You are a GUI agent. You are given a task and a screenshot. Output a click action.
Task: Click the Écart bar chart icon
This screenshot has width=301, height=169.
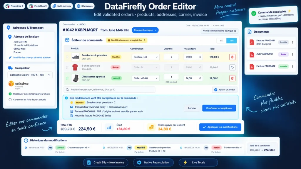pyautogui.click(x=109, y=127)
